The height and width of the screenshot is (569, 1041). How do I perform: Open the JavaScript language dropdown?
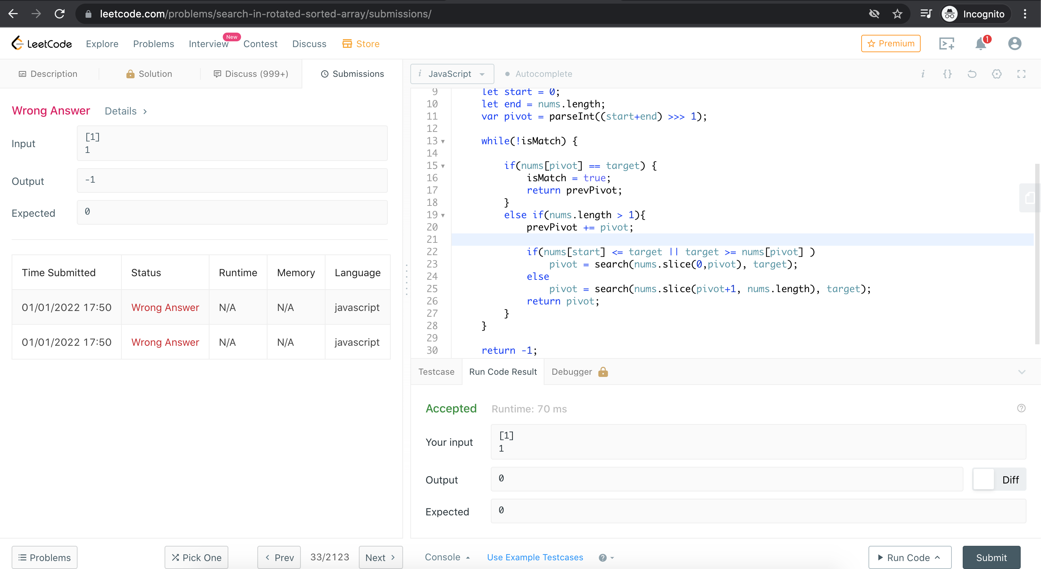pyautogui.click(x=452, y=74)
